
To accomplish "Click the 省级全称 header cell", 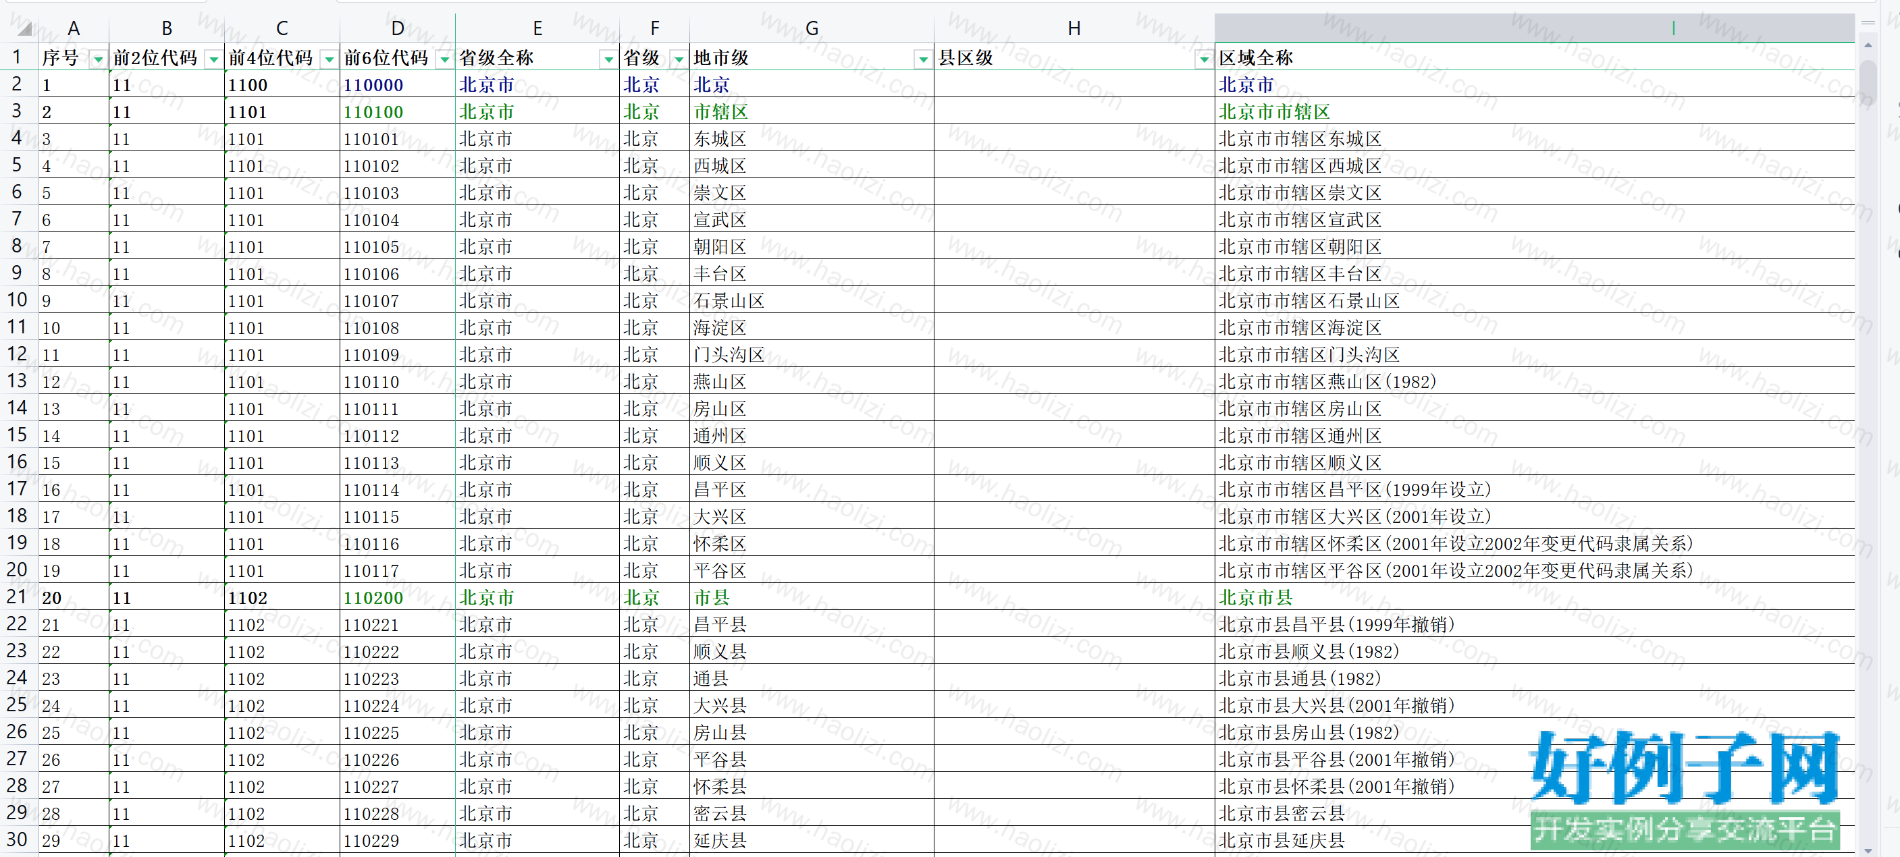I will point(537,57).
